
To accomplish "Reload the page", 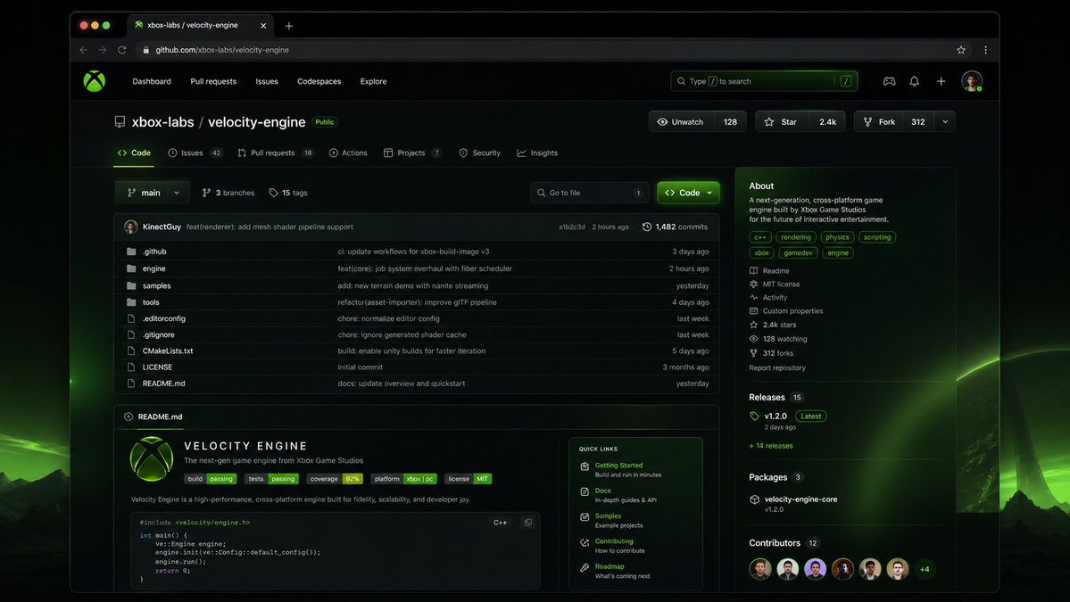I will [121, 50].
